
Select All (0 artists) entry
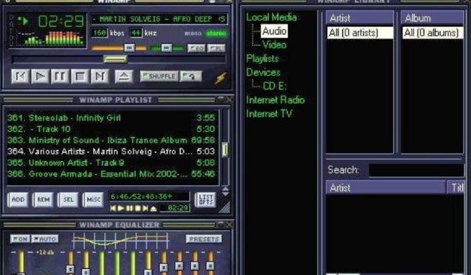pos(360,33)
